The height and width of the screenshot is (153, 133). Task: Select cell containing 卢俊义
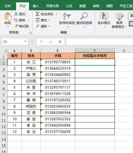click(31, 68)
